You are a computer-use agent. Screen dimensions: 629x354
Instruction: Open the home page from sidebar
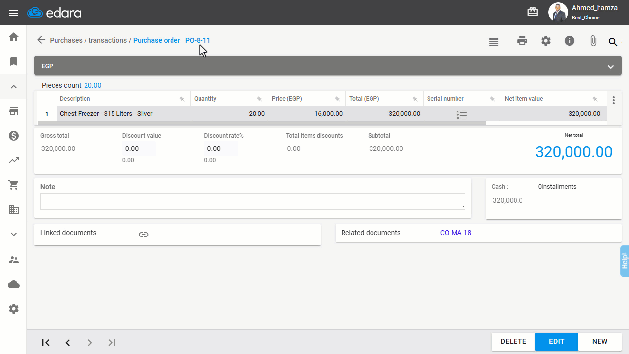pos(14,37)
